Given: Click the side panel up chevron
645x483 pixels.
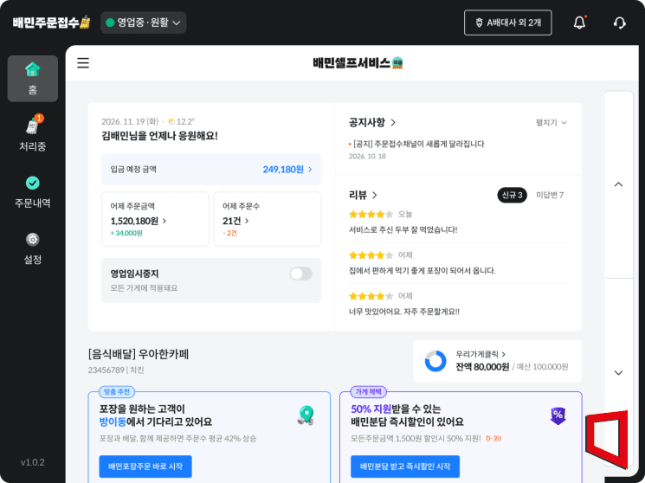Looking at the screenshot, I should [618, 184].
